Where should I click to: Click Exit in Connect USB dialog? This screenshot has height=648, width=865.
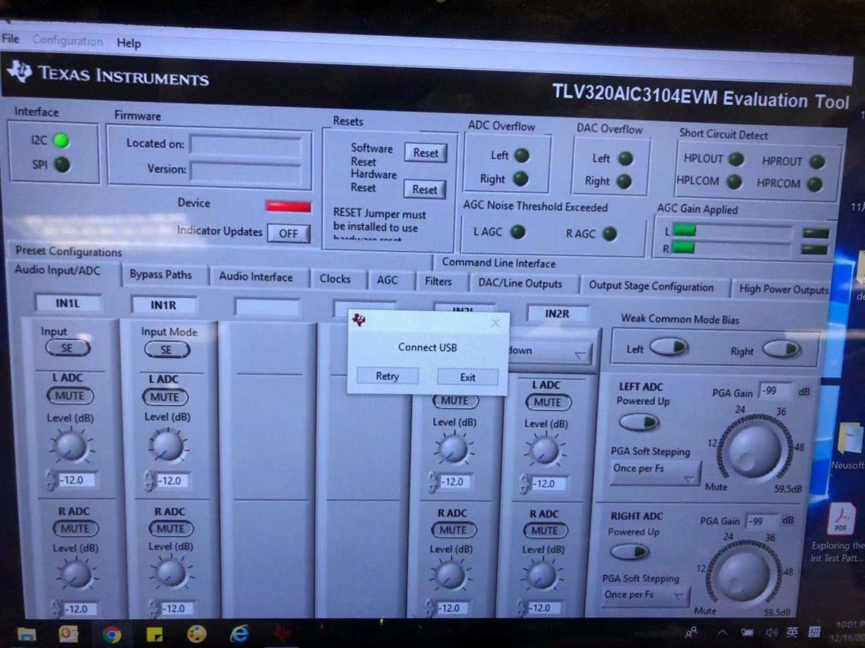(x=468, y=377)
